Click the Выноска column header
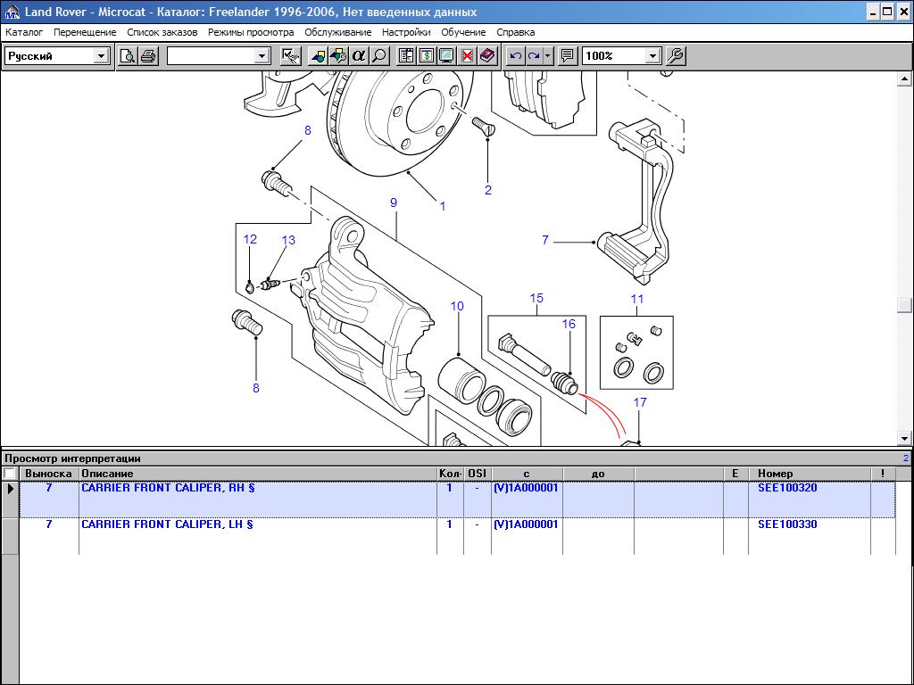 click(48, 474)
